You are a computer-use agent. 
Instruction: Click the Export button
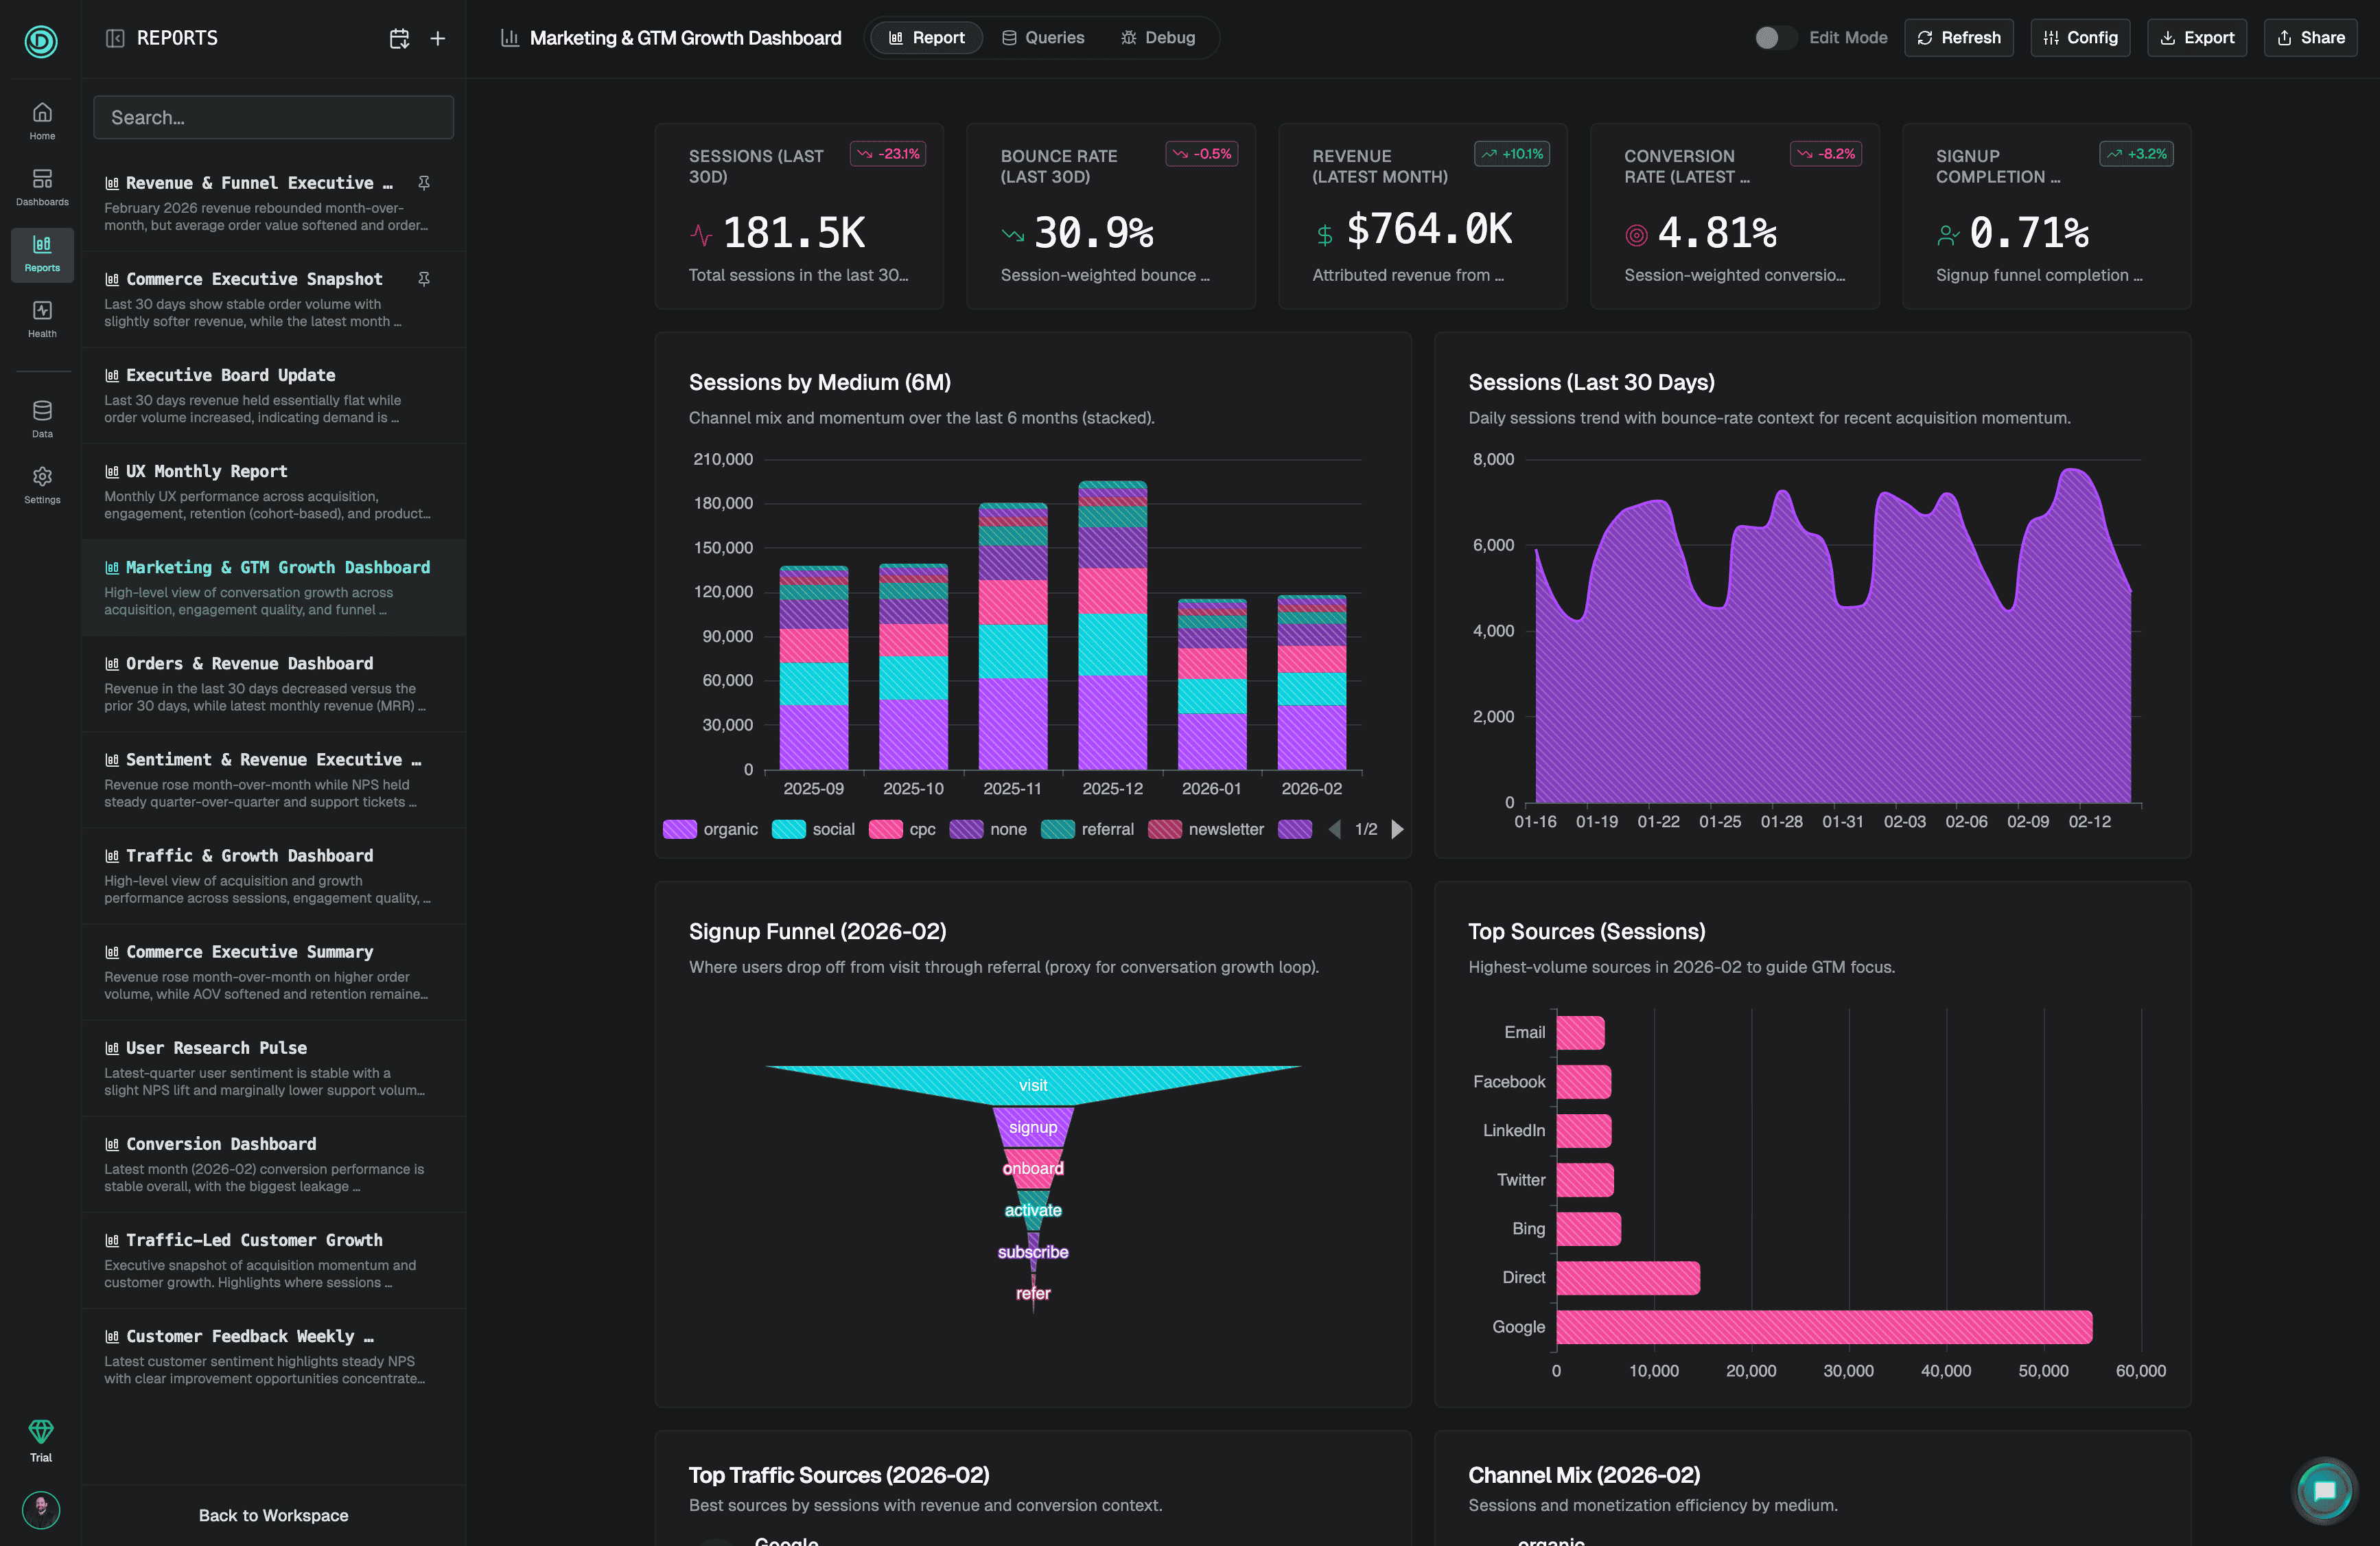point(2197,38)
